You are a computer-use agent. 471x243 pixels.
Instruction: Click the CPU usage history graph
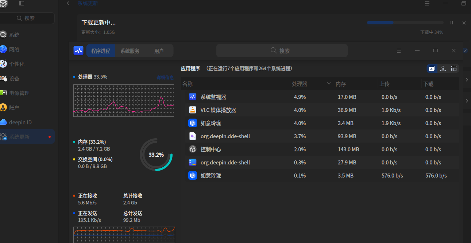124,100
